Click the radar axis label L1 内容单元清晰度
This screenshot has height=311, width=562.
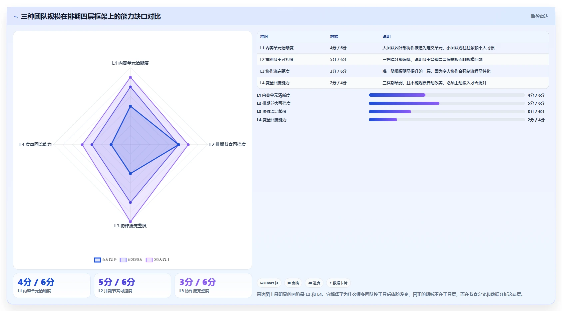tap(130, 63)
